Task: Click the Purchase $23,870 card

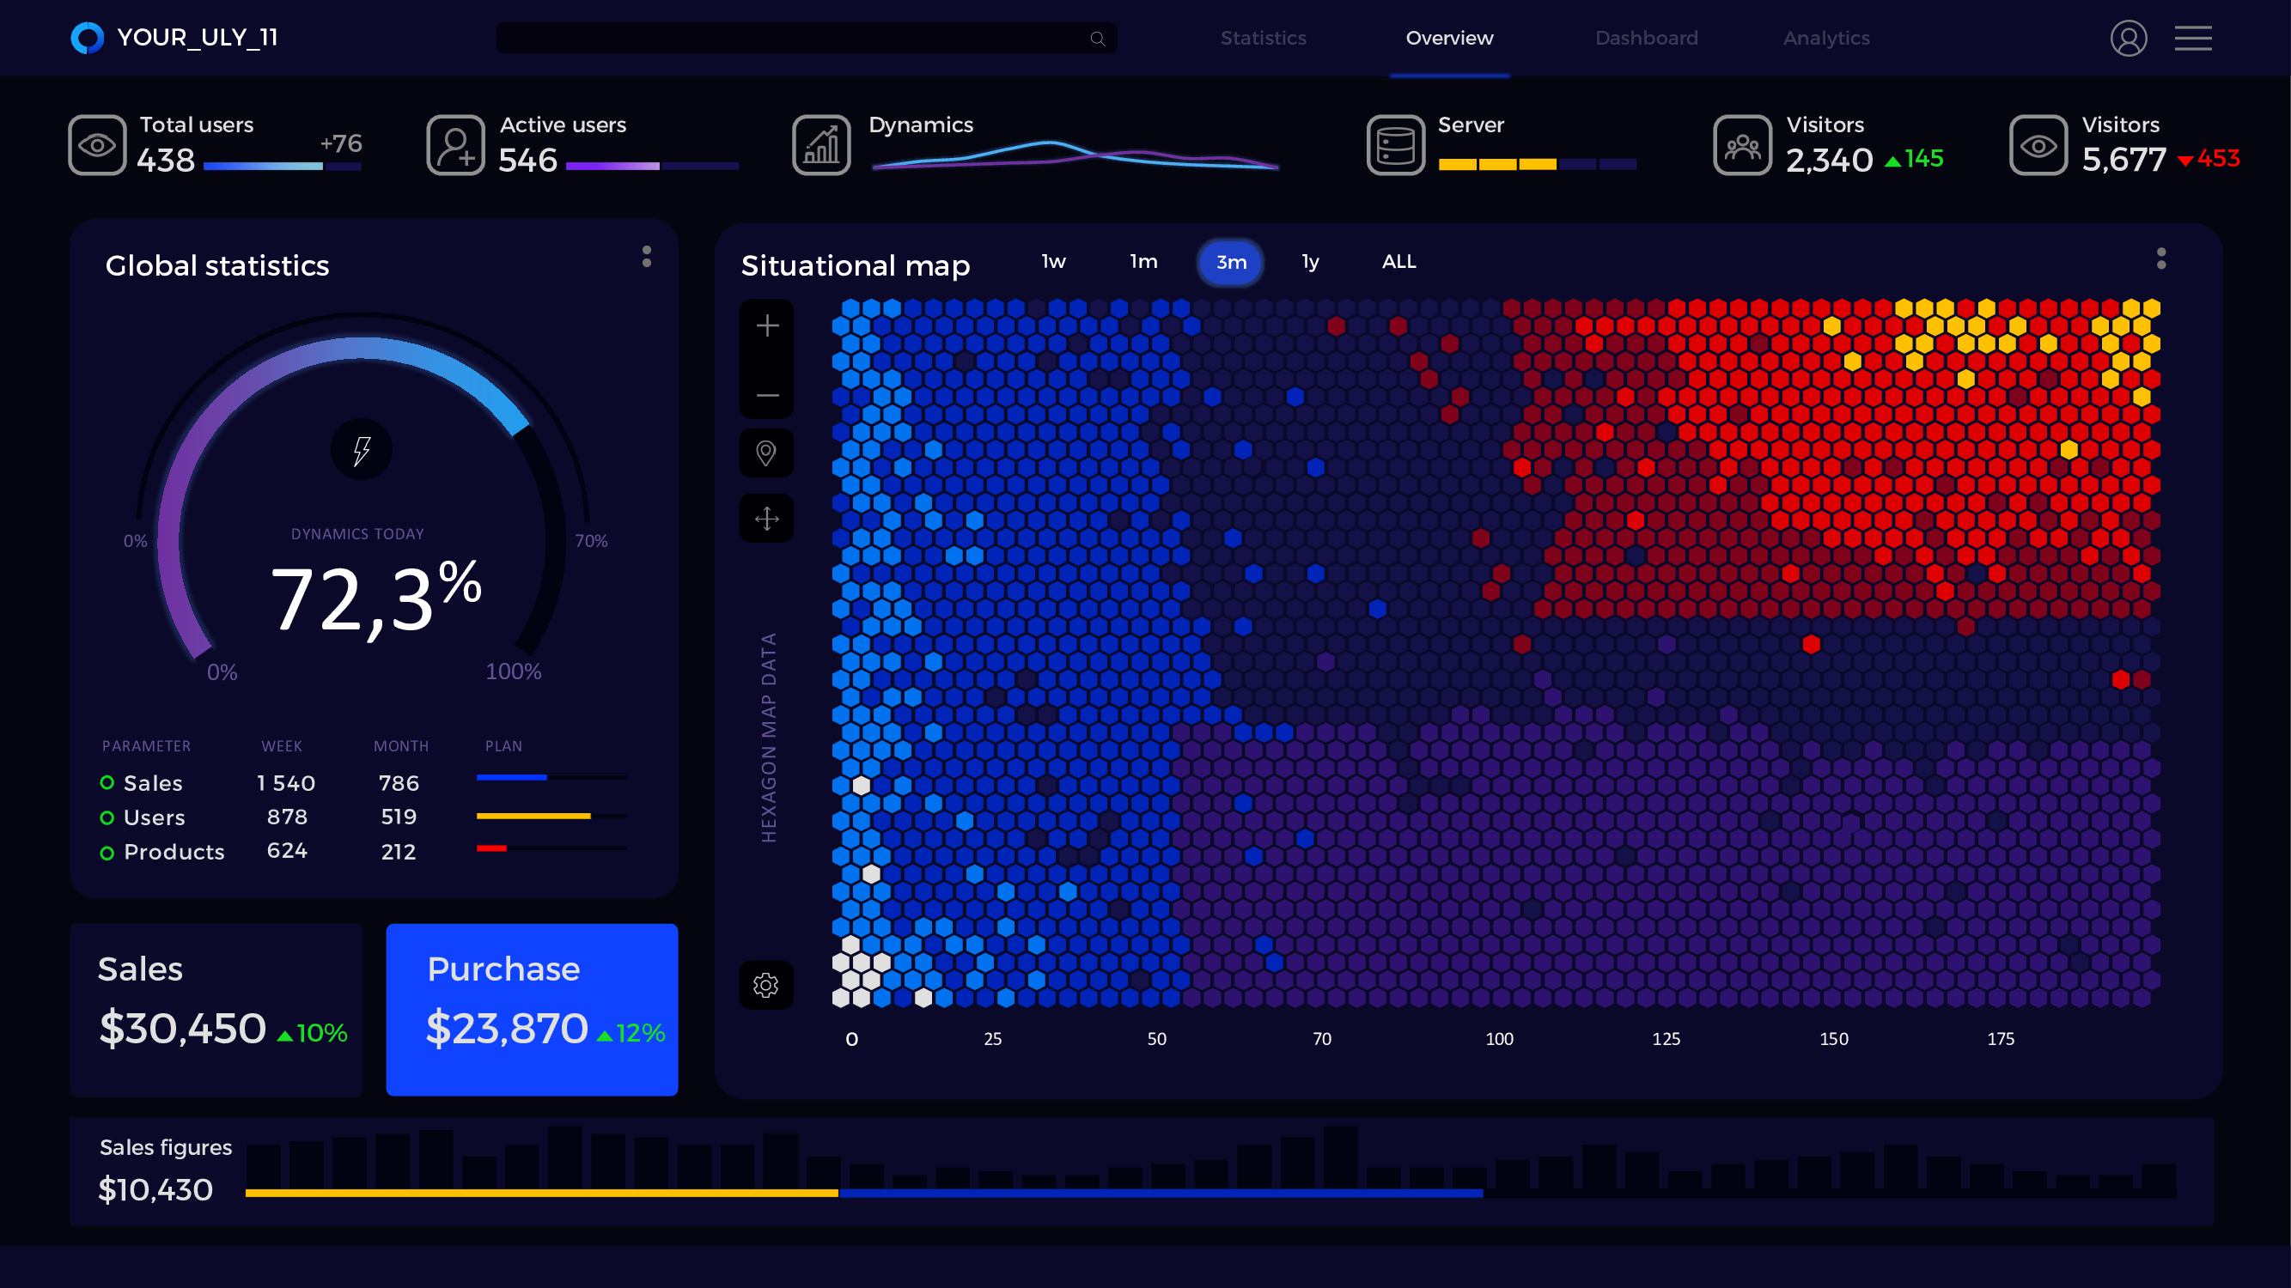Action: point(532,1010)
